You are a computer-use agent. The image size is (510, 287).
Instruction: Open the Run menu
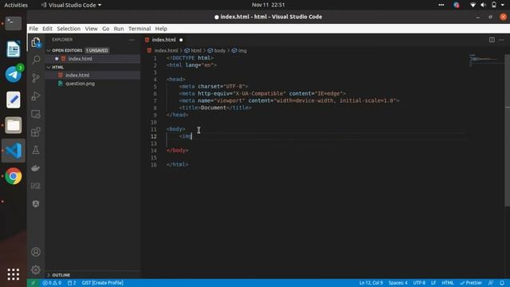pos(119,29)
